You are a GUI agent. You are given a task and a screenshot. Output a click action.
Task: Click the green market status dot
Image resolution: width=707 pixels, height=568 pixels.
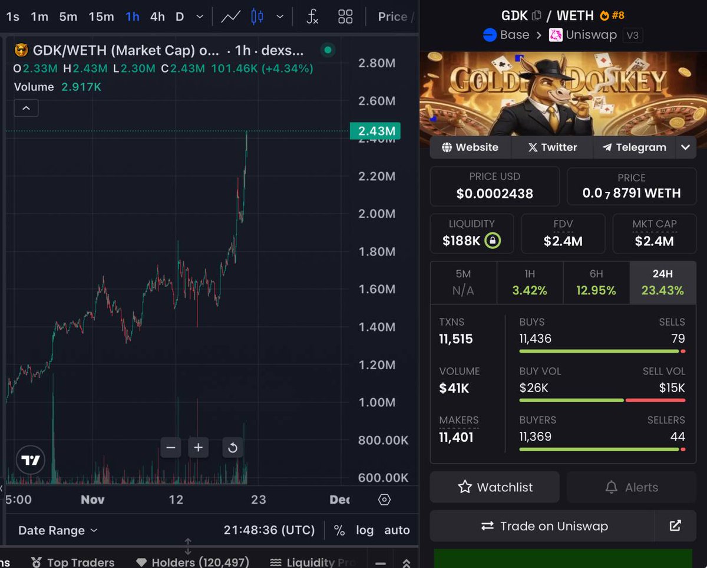[x=328, y=50]
